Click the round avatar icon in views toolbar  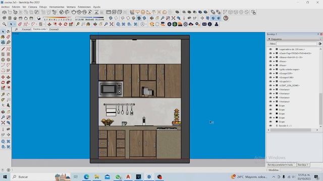point(226,18)
